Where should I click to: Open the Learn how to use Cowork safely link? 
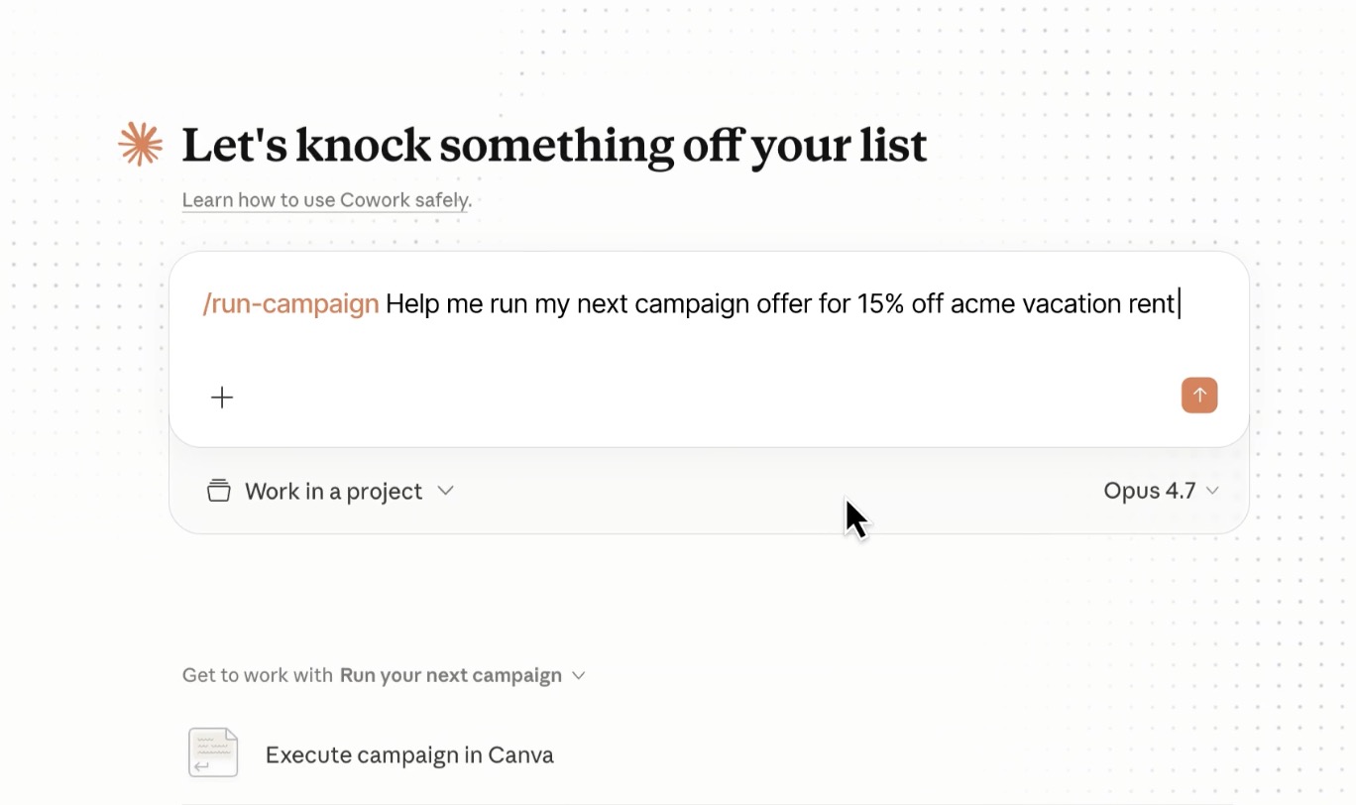pyautogui.click(x=326, y=200)
